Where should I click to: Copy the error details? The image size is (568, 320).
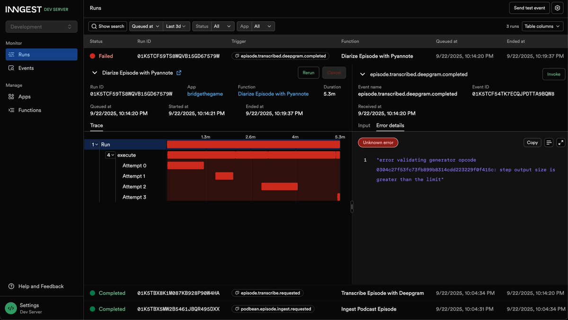tap(532, 142)
